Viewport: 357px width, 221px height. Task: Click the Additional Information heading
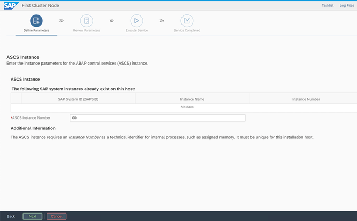pyautogui.click(x=33, y=128)
